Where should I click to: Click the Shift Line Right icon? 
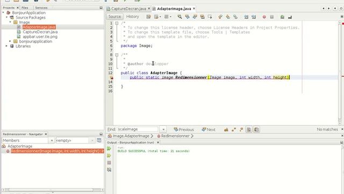click(254, 17)
